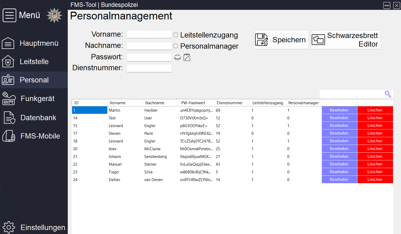Click into the Vorname input field

pos(149,35)
